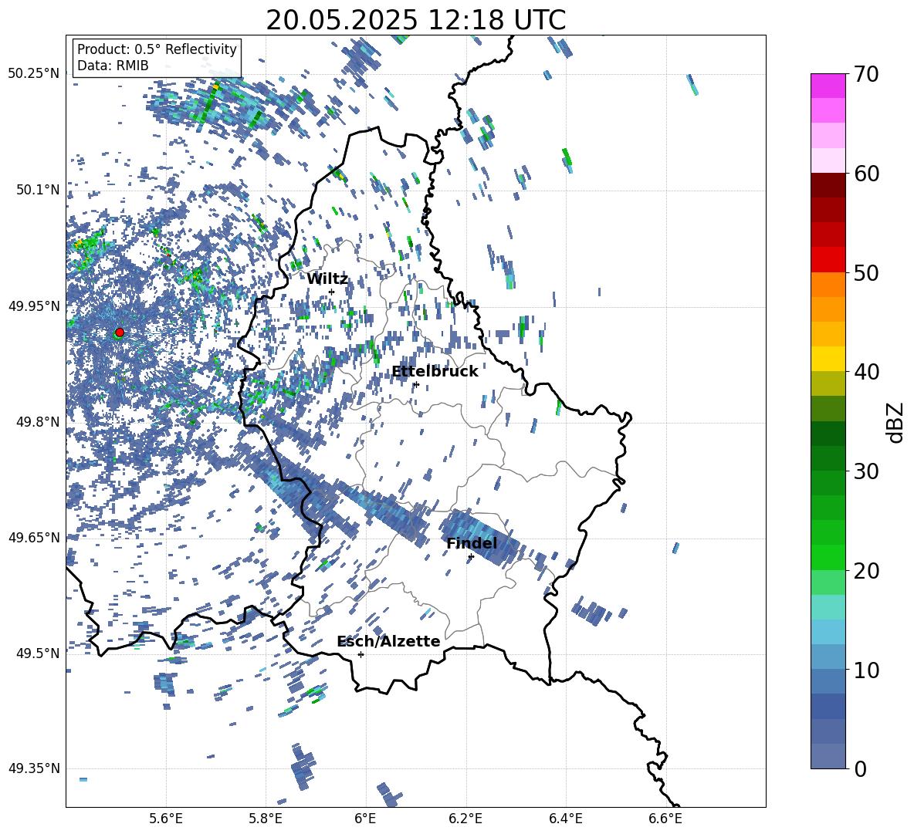Click the 0 value on the colorbar
The image size is (914, 834).
(860, 768)
